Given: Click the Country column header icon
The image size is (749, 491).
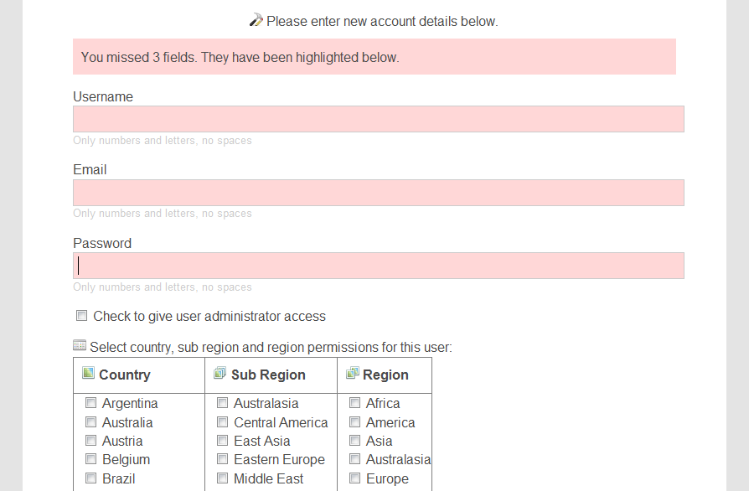Looking at the screenshot, I should (x=88, y=373).
